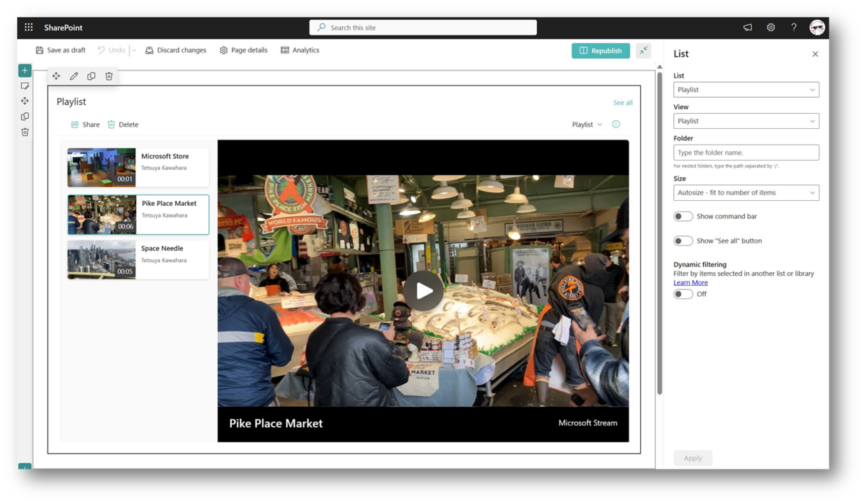864x504 pixels.
Task: Open the app launcher waffle icon
Action: click(29, 27)
